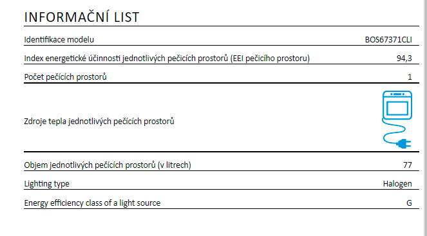The width and height of the screenshot is (427, 236).
Task: Select the EEI value 94,3
Action: click(404, 58)
